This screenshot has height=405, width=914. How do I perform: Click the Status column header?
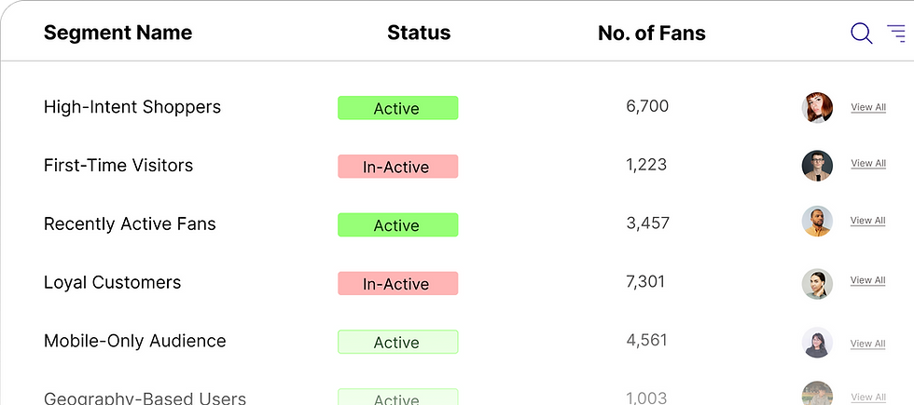pyautogui.click(x=419, y=34)
